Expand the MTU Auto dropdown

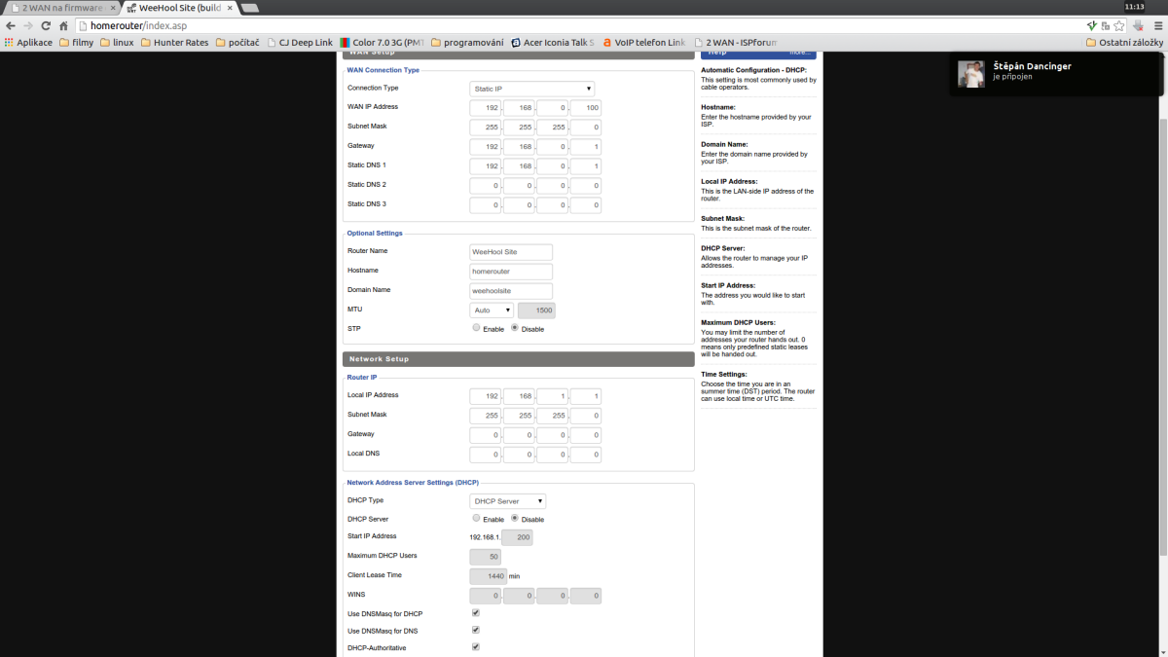coord(492,310)
